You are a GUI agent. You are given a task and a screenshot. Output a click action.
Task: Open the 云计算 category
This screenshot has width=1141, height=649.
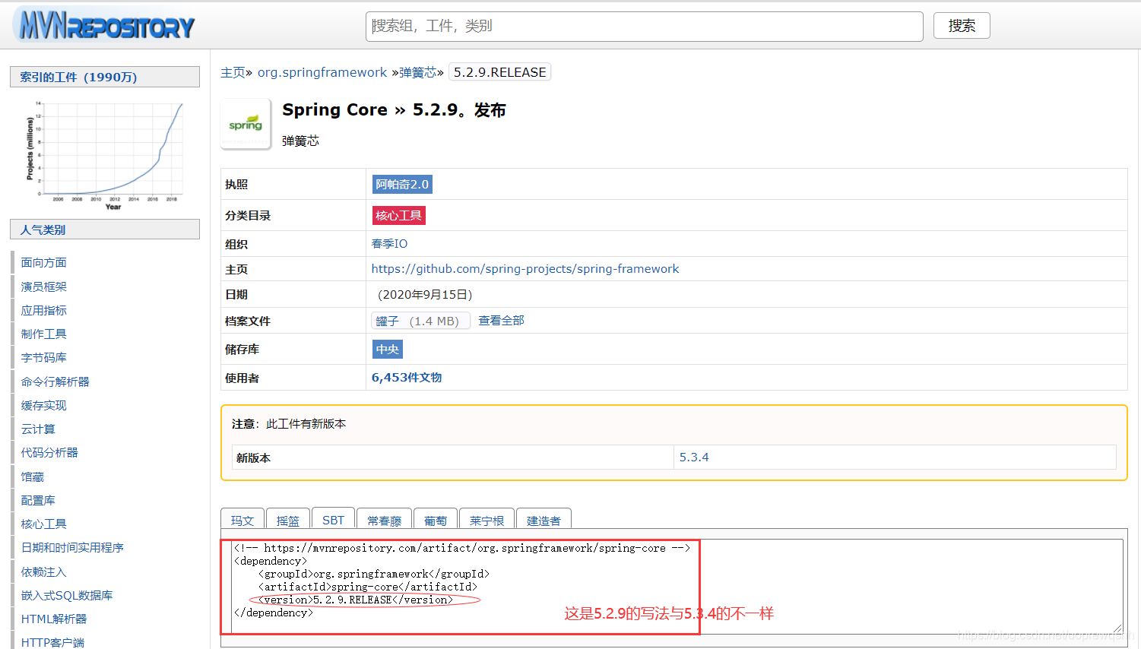click(38, 429)
